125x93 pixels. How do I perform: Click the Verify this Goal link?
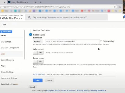point(39,74)
